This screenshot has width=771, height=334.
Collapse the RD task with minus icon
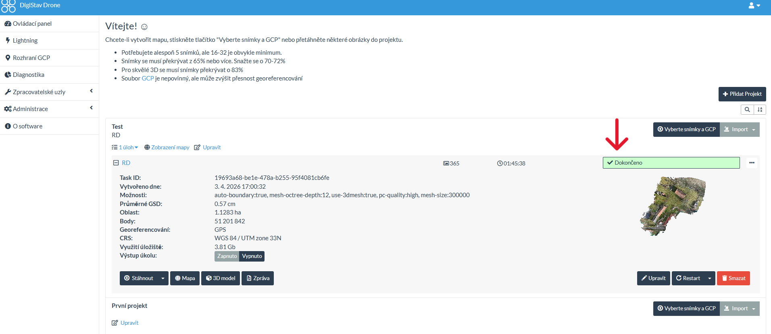[116, 163]
